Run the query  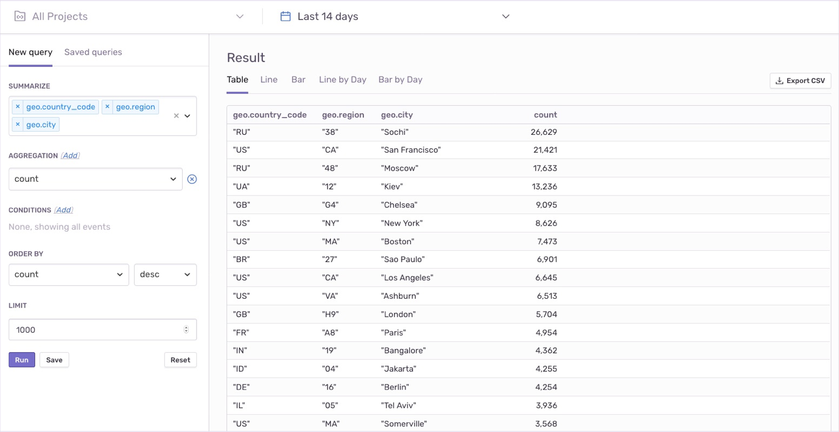tap(22, 360)
